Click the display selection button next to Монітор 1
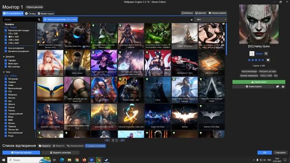 coord(34,7)
